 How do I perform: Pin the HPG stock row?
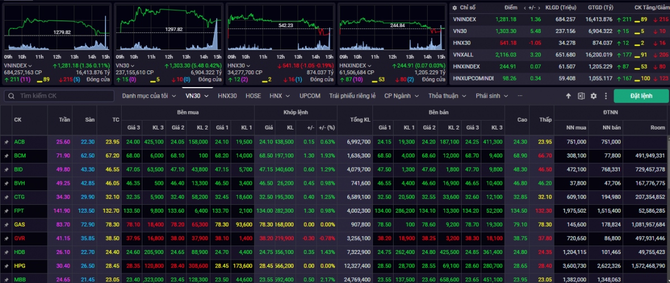[x=6, y=266]
